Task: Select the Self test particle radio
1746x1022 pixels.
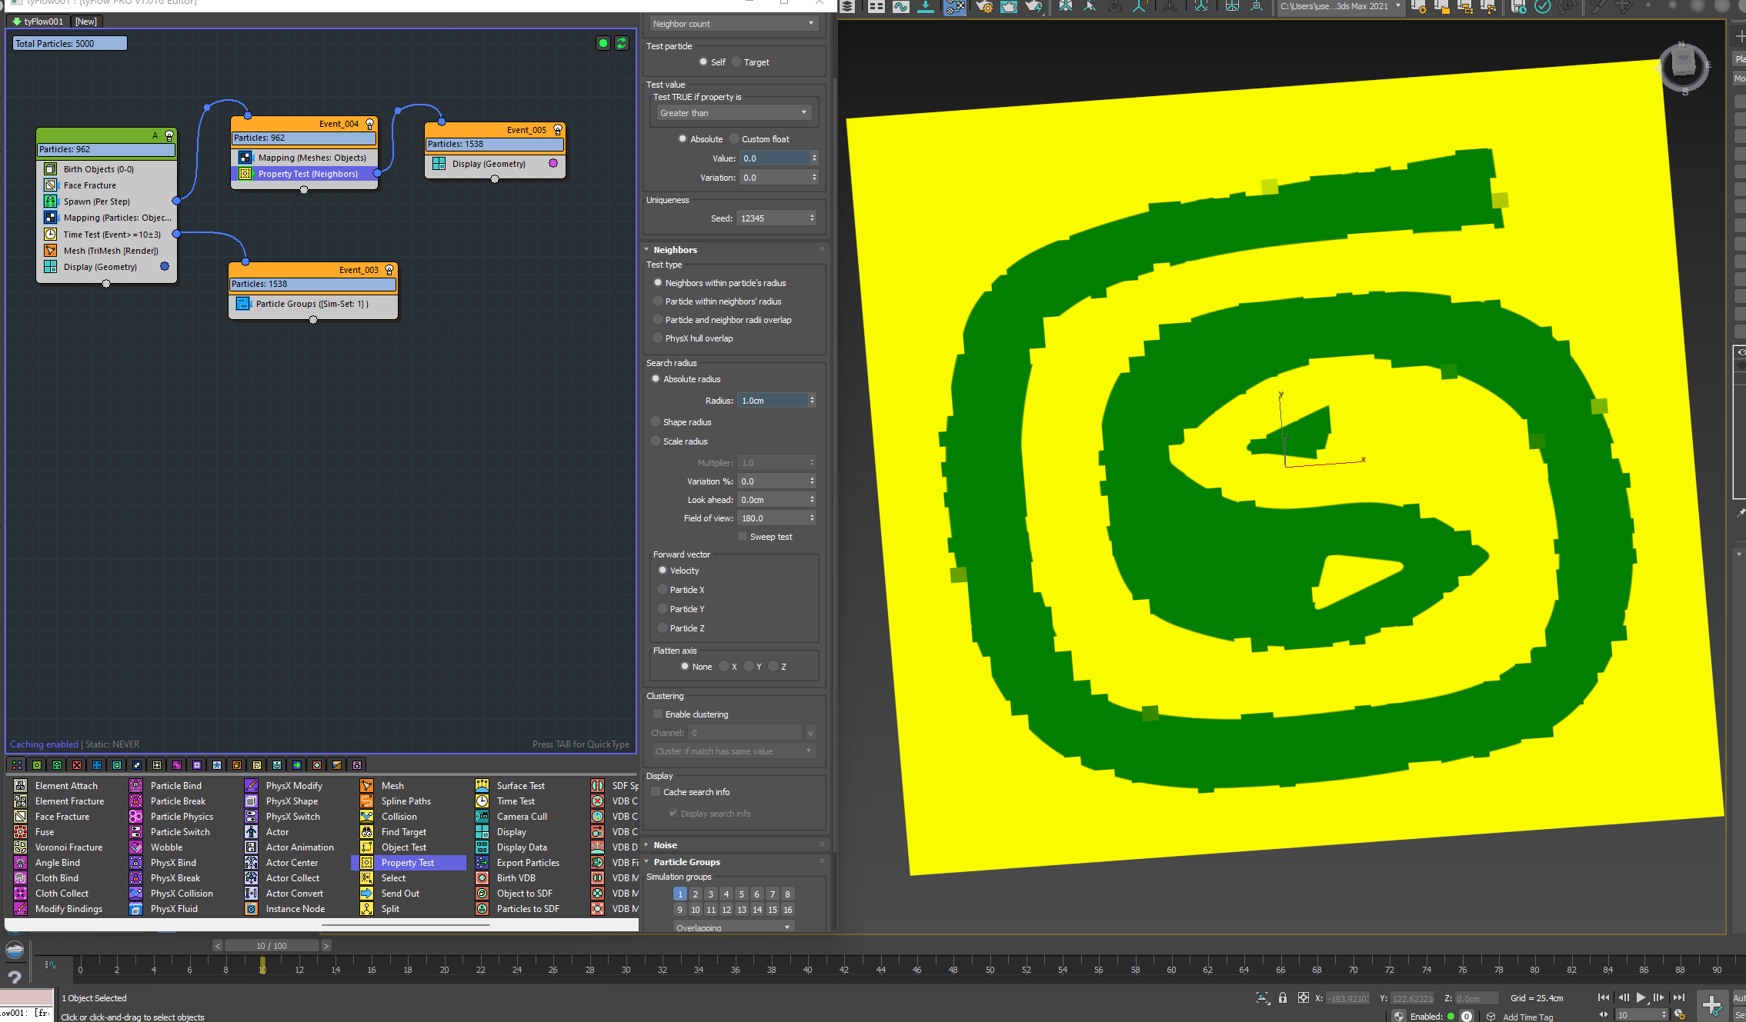Action: 703,62
